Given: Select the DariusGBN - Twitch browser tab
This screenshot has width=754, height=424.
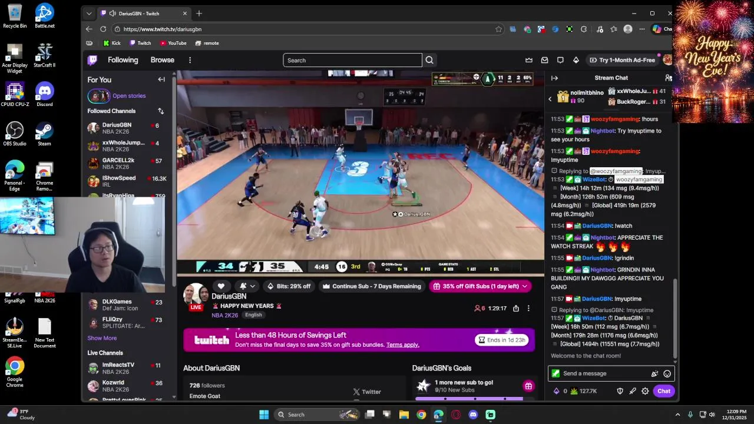Looking at the screenshot, I should tap(144, 14).
